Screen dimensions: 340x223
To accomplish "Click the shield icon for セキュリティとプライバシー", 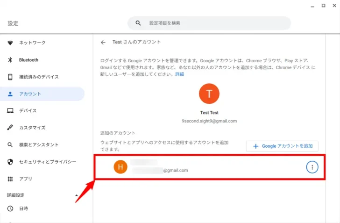I will tap(10, 162).
